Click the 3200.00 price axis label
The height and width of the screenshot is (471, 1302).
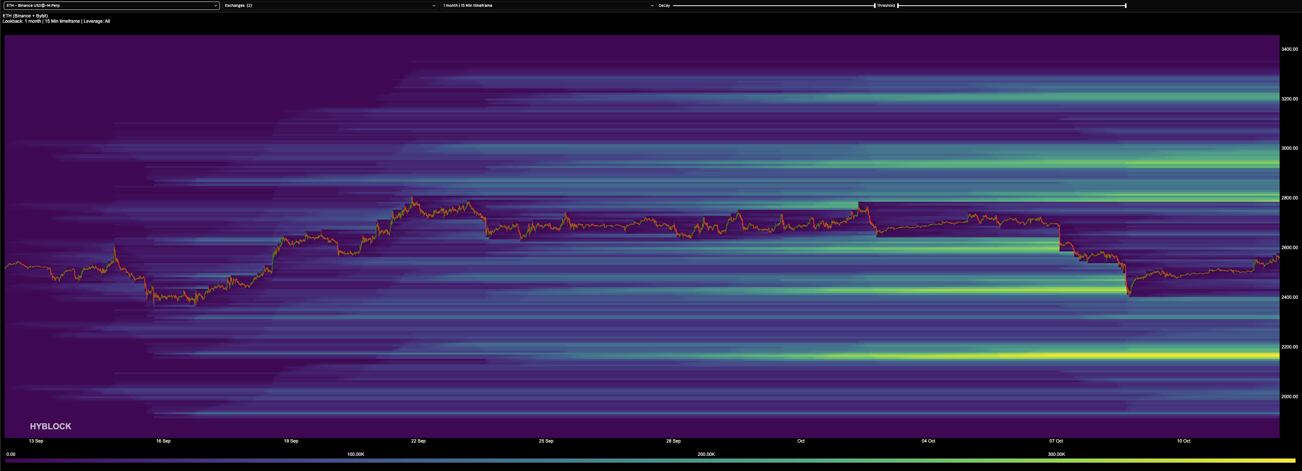1289,99
